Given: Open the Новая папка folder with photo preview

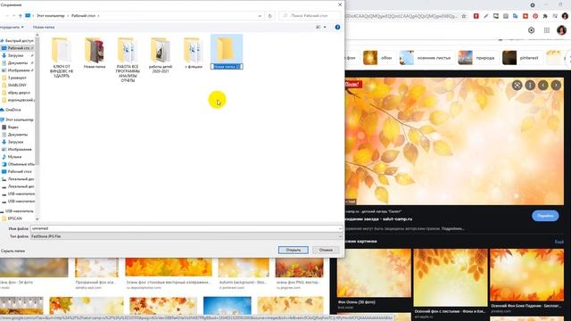Looking at the screenshot, I should tap(95, 53).
